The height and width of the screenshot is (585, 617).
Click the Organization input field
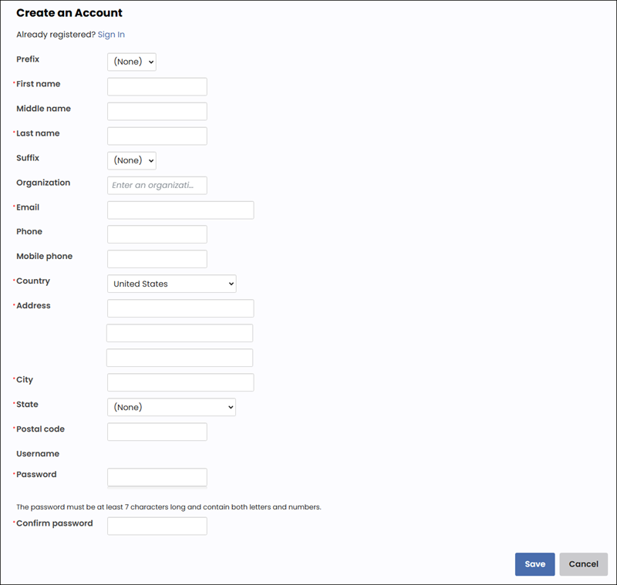157,185
